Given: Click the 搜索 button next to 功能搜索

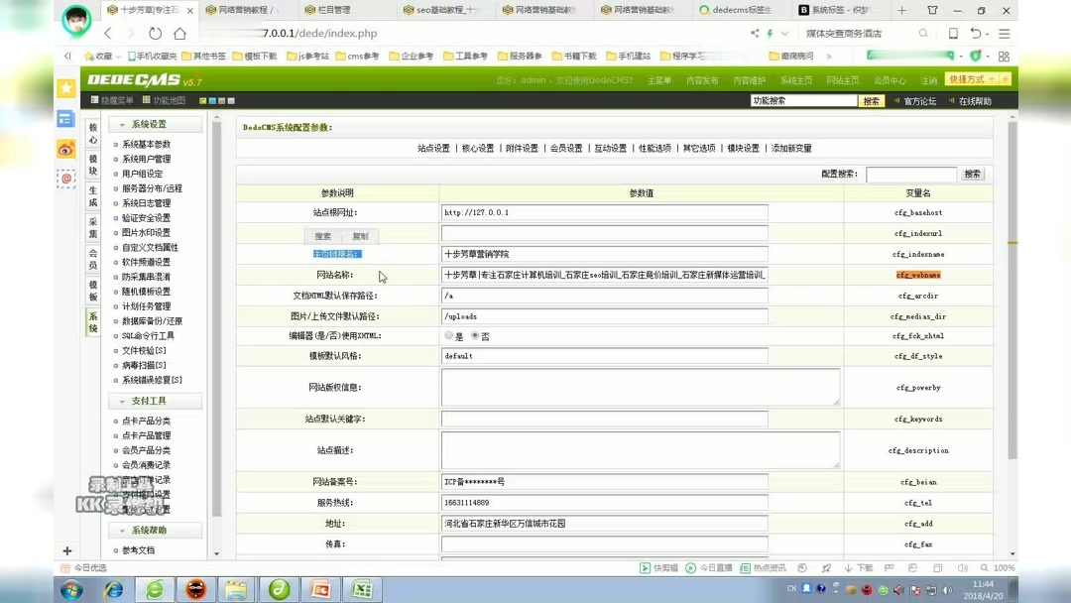Looking at the screenshot, I should [x=870, y=100].
